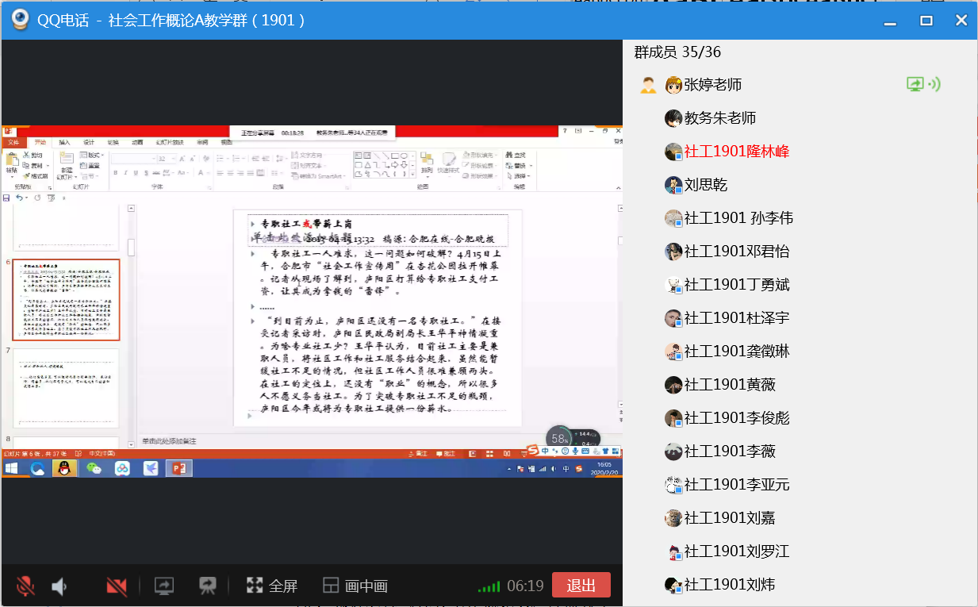The height and width of the screenshot is (607, 978).
Task: Leave the call with the red 退出 button
Action: 581,586
